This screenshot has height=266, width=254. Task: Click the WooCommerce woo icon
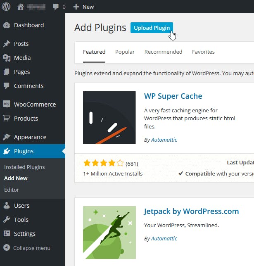coord(7,104)
